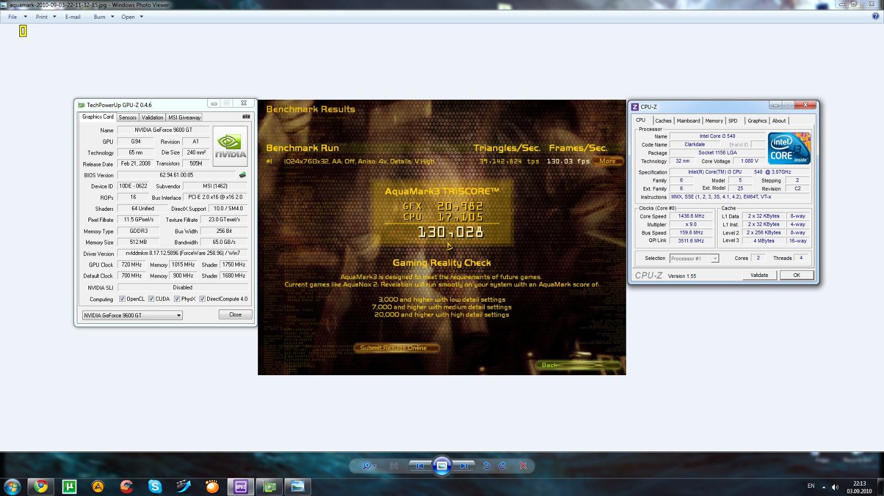Click the Driver Version field in GPU-Z
Screen dimensions: 884x496
click(x=183, y=253)
